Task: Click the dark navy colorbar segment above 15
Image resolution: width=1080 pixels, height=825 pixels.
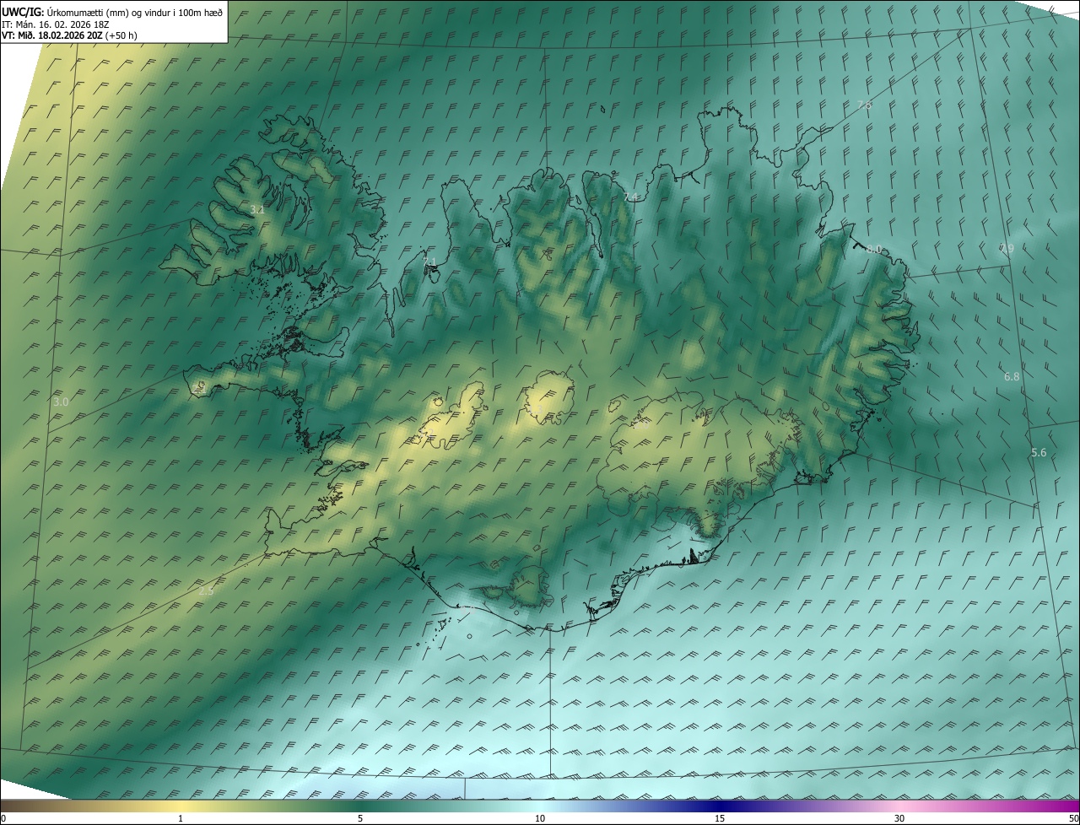Action: (720, 806)
